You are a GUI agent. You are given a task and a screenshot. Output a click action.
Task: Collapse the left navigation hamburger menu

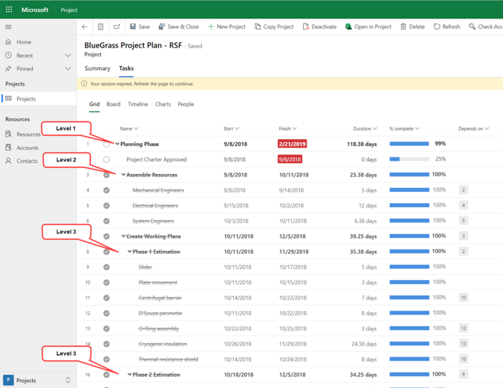[8, 27]
